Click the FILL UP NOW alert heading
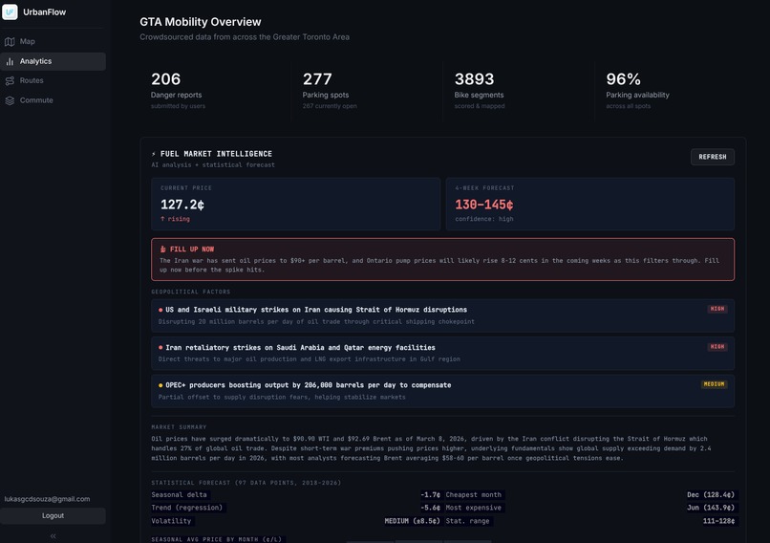Viewport: 770px width, 543px height. pos(191,250)
